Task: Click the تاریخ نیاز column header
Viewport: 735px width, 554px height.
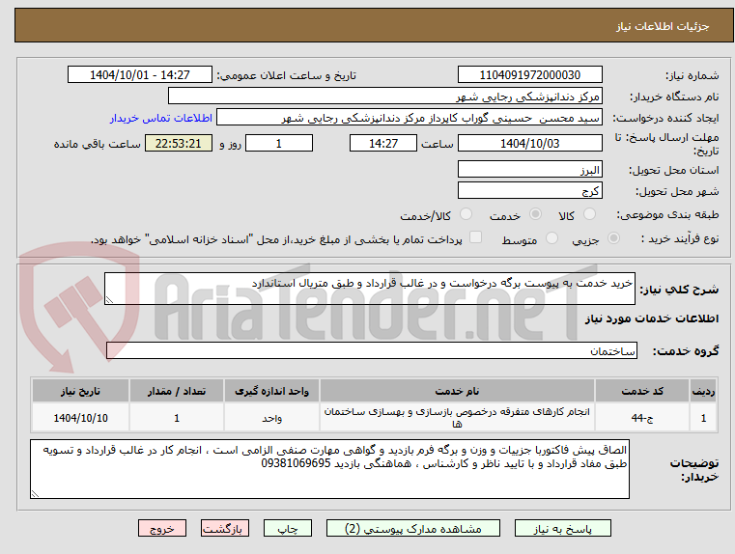Action: (x=80, y=391)
